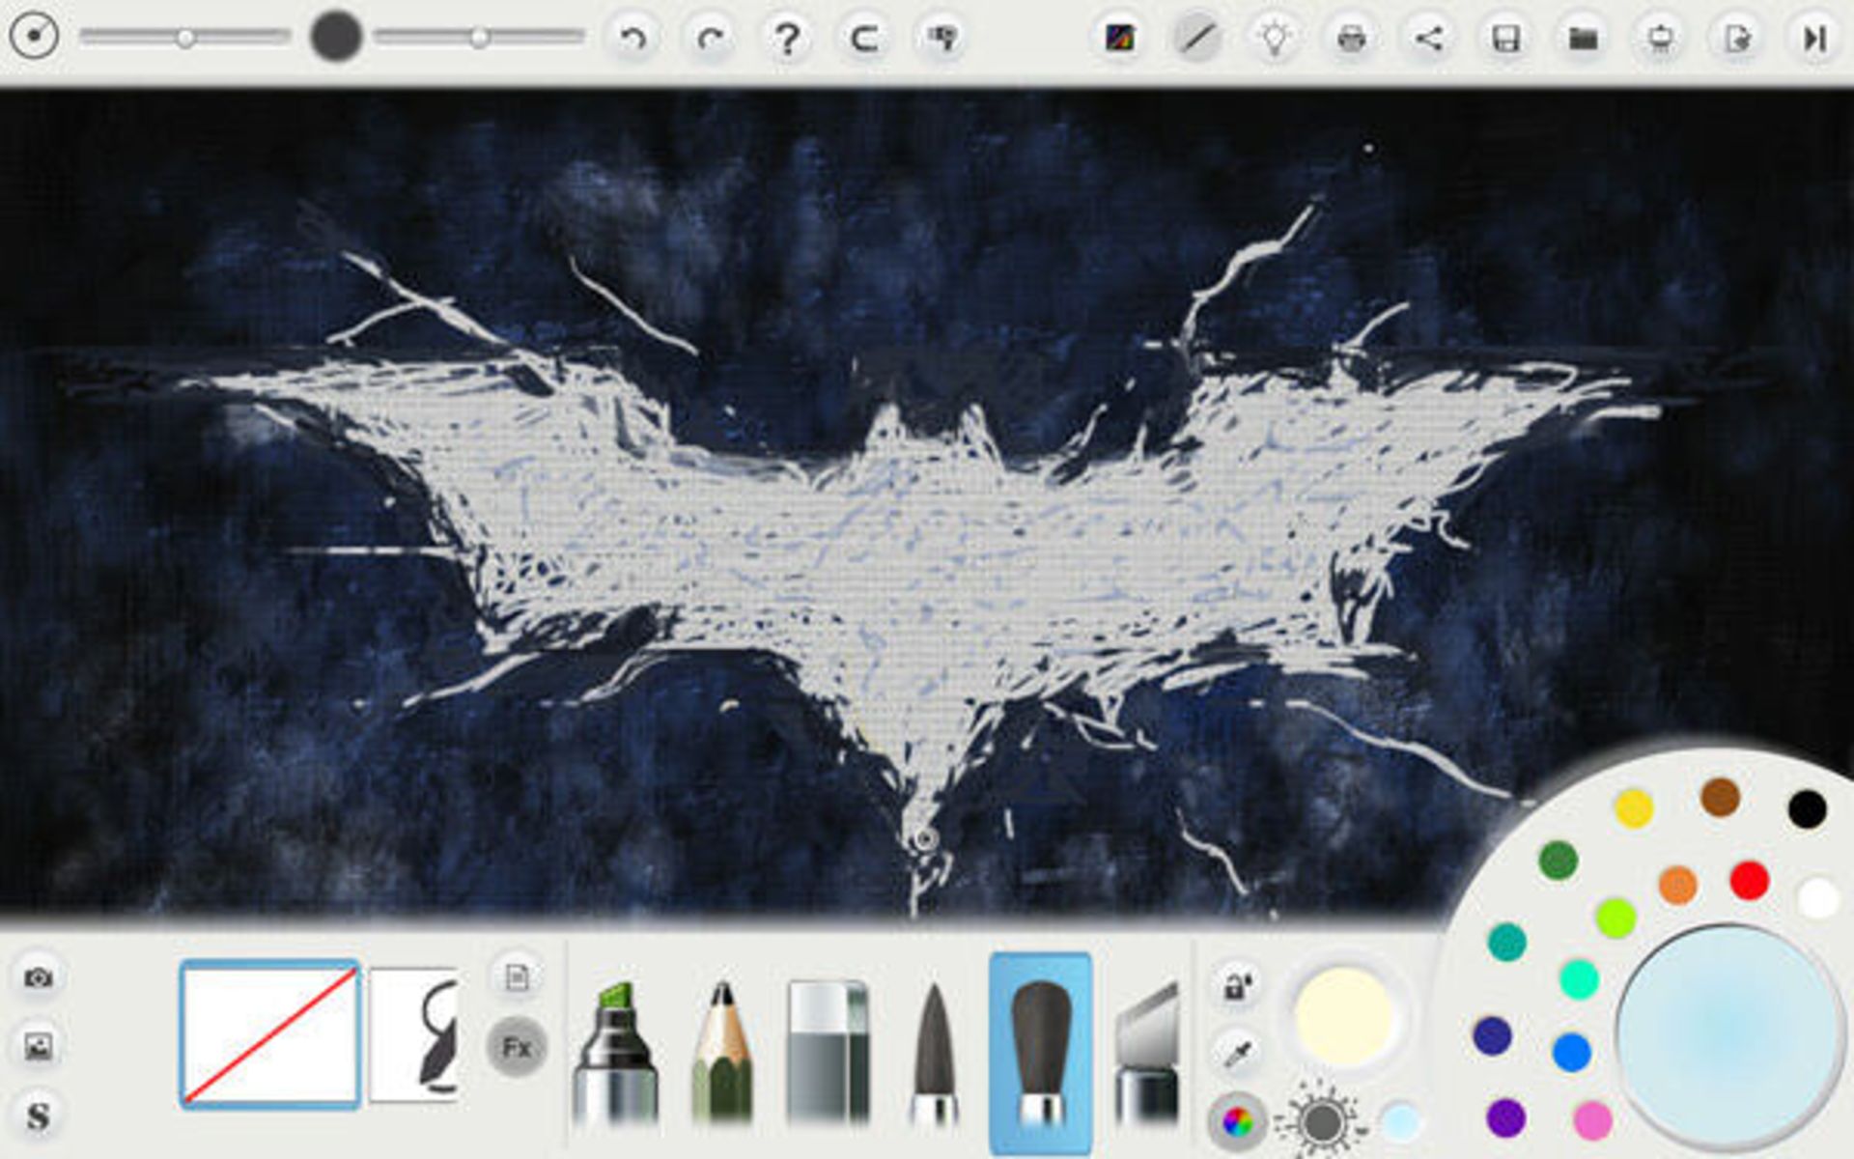
Task: Open the rainbow color wheel selector
Action: (x=1237, y=1121)
